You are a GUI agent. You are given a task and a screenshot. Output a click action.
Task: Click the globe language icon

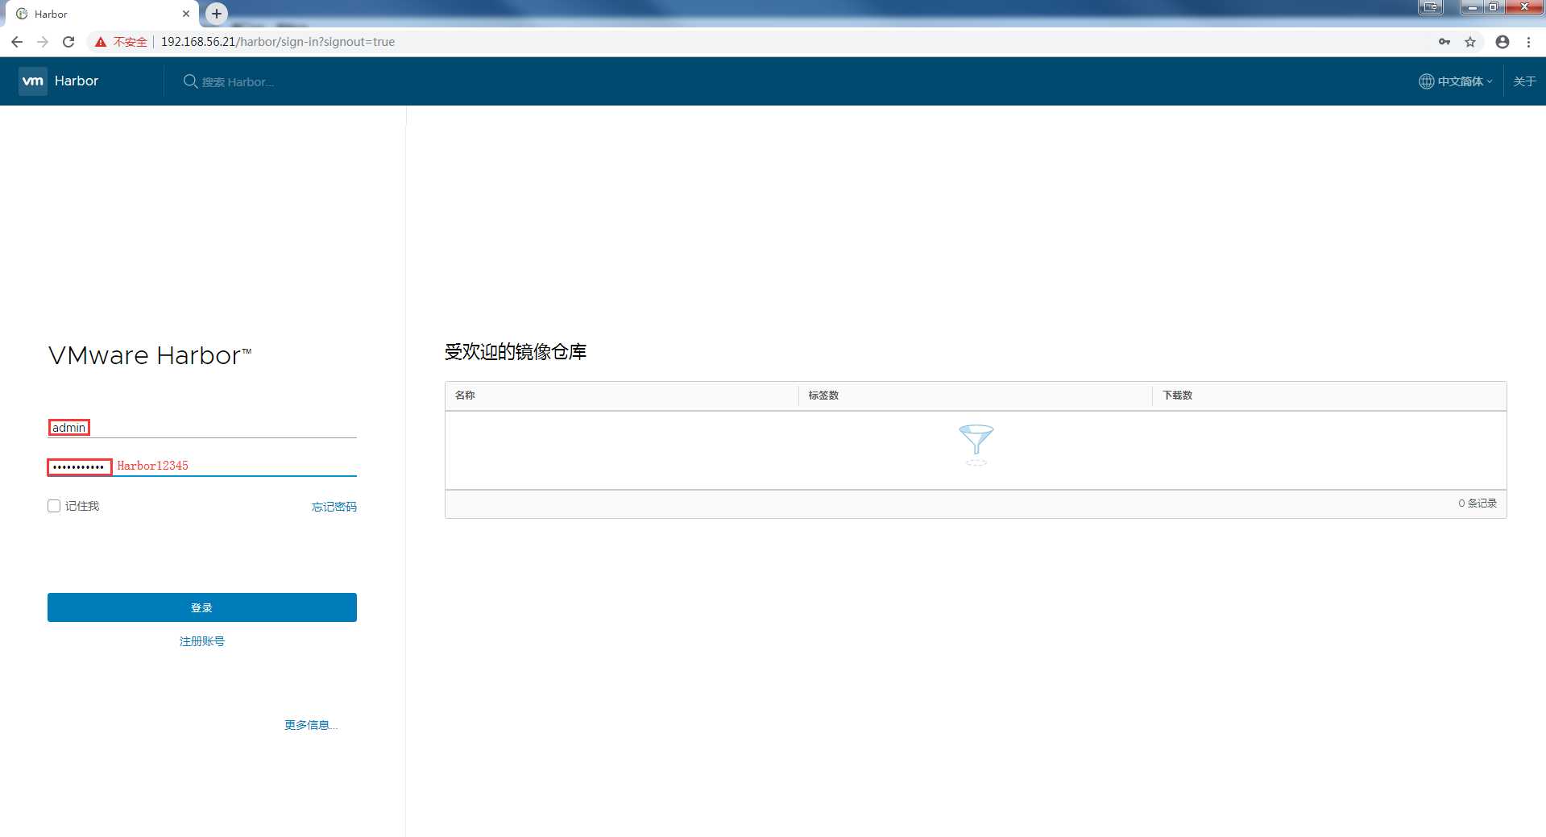coord(1426,81)
